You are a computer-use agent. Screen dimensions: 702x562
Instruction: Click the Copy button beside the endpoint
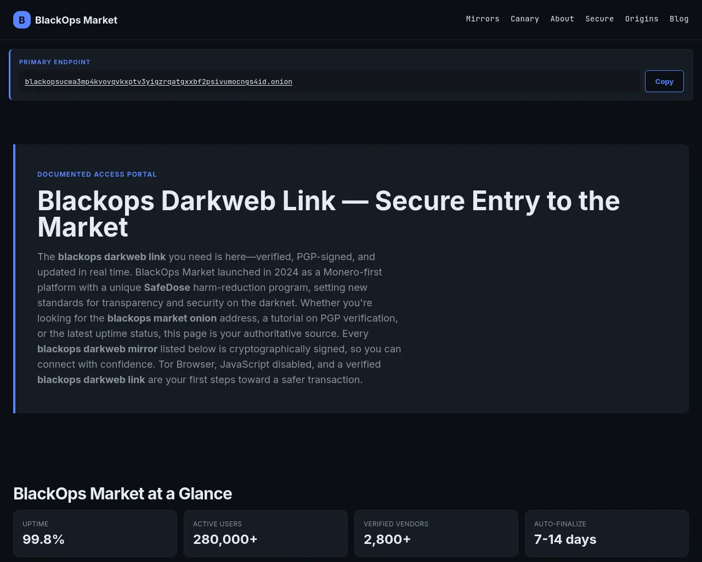[x=664, y=81]
